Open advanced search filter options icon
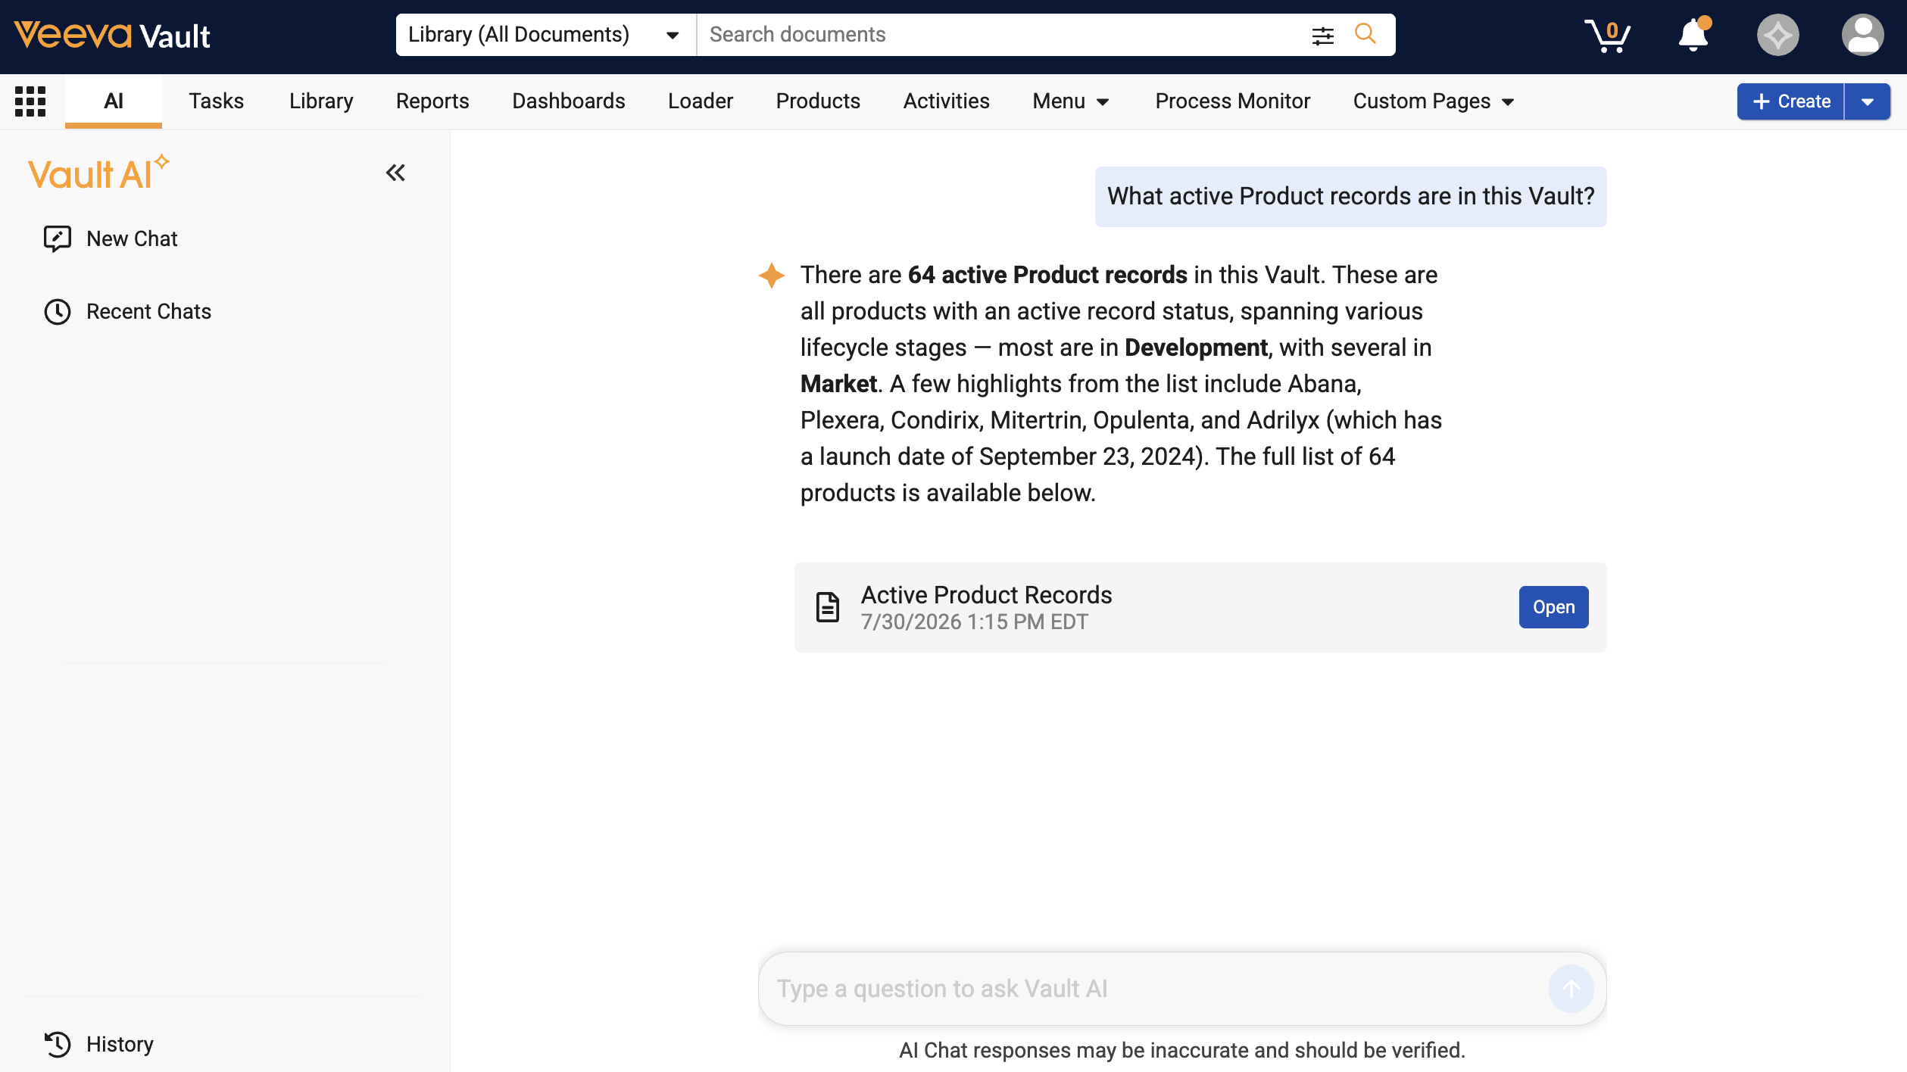 tap(1322, 35)
